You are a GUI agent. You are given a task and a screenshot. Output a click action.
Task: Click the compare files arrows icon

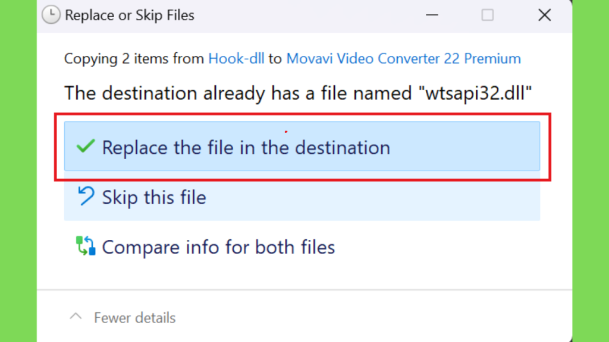[86, 246]
